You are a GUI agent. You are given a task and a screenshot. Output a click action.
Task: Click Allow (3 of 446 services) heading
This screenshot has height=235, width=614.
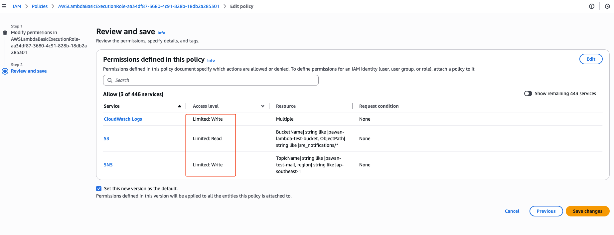(133, 94)
